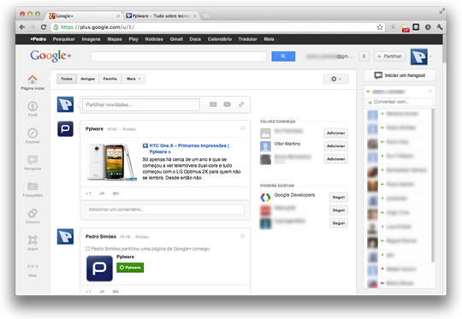Click Adicionar um comentário field
Image resolution: width=462 pixels, height=319 pixels.
point(165,210)
